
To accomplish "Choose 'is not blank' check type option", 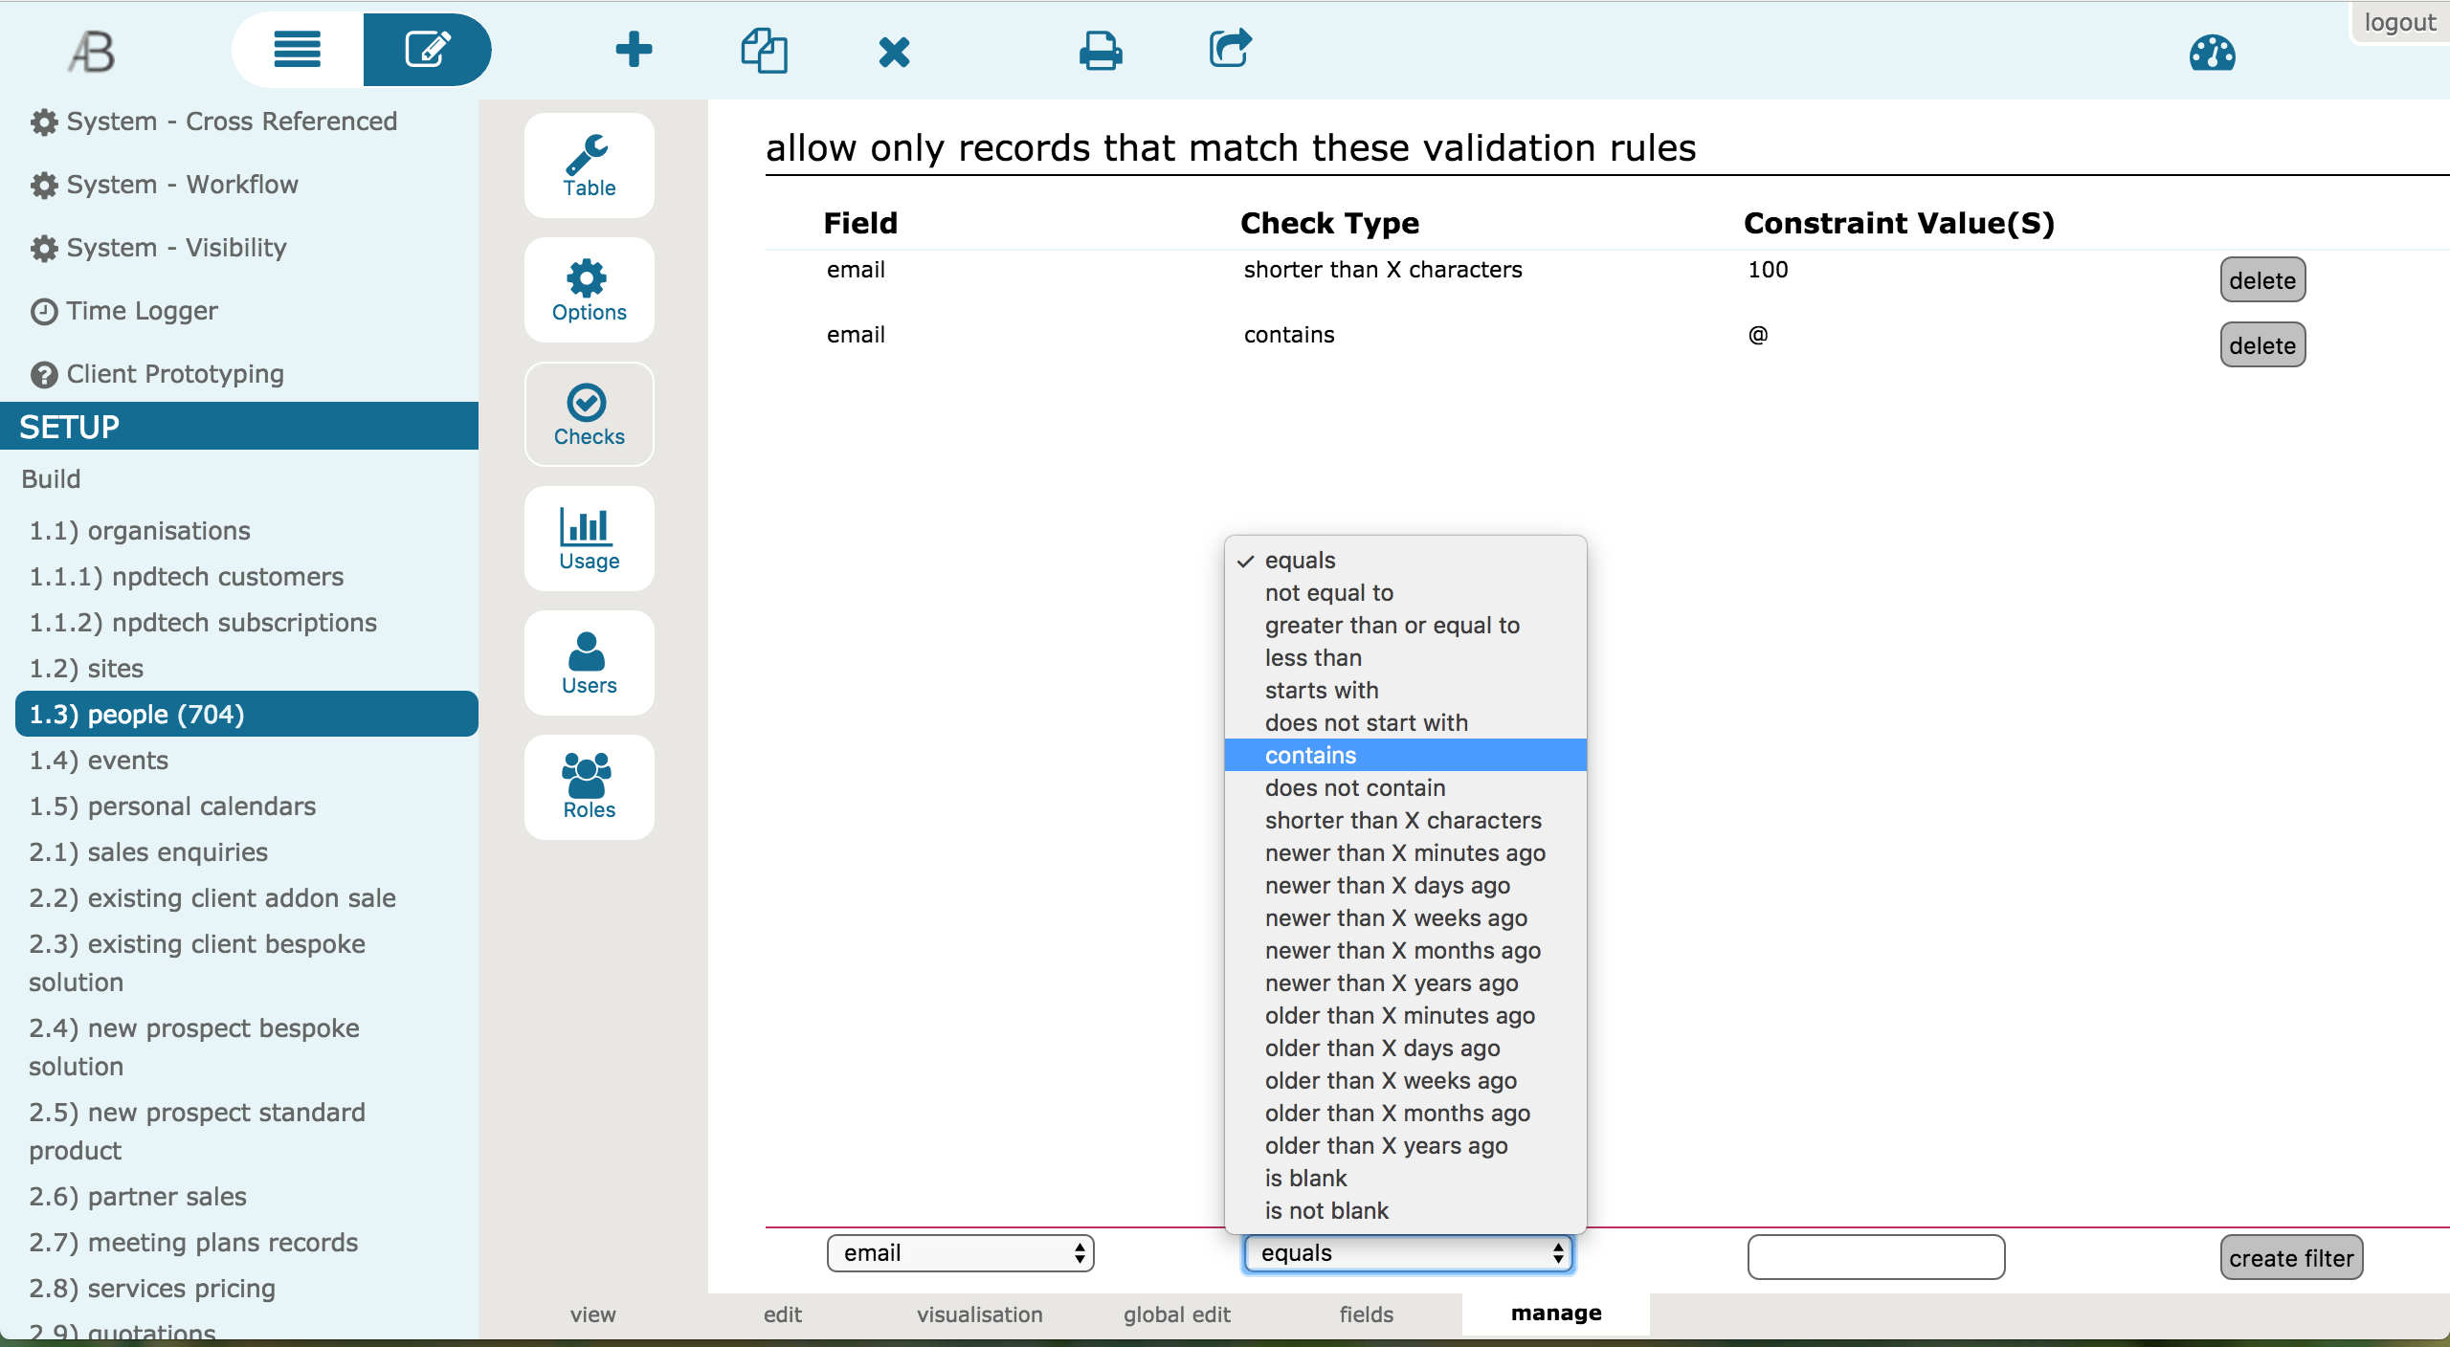I will click(x=1326, y=1210).
